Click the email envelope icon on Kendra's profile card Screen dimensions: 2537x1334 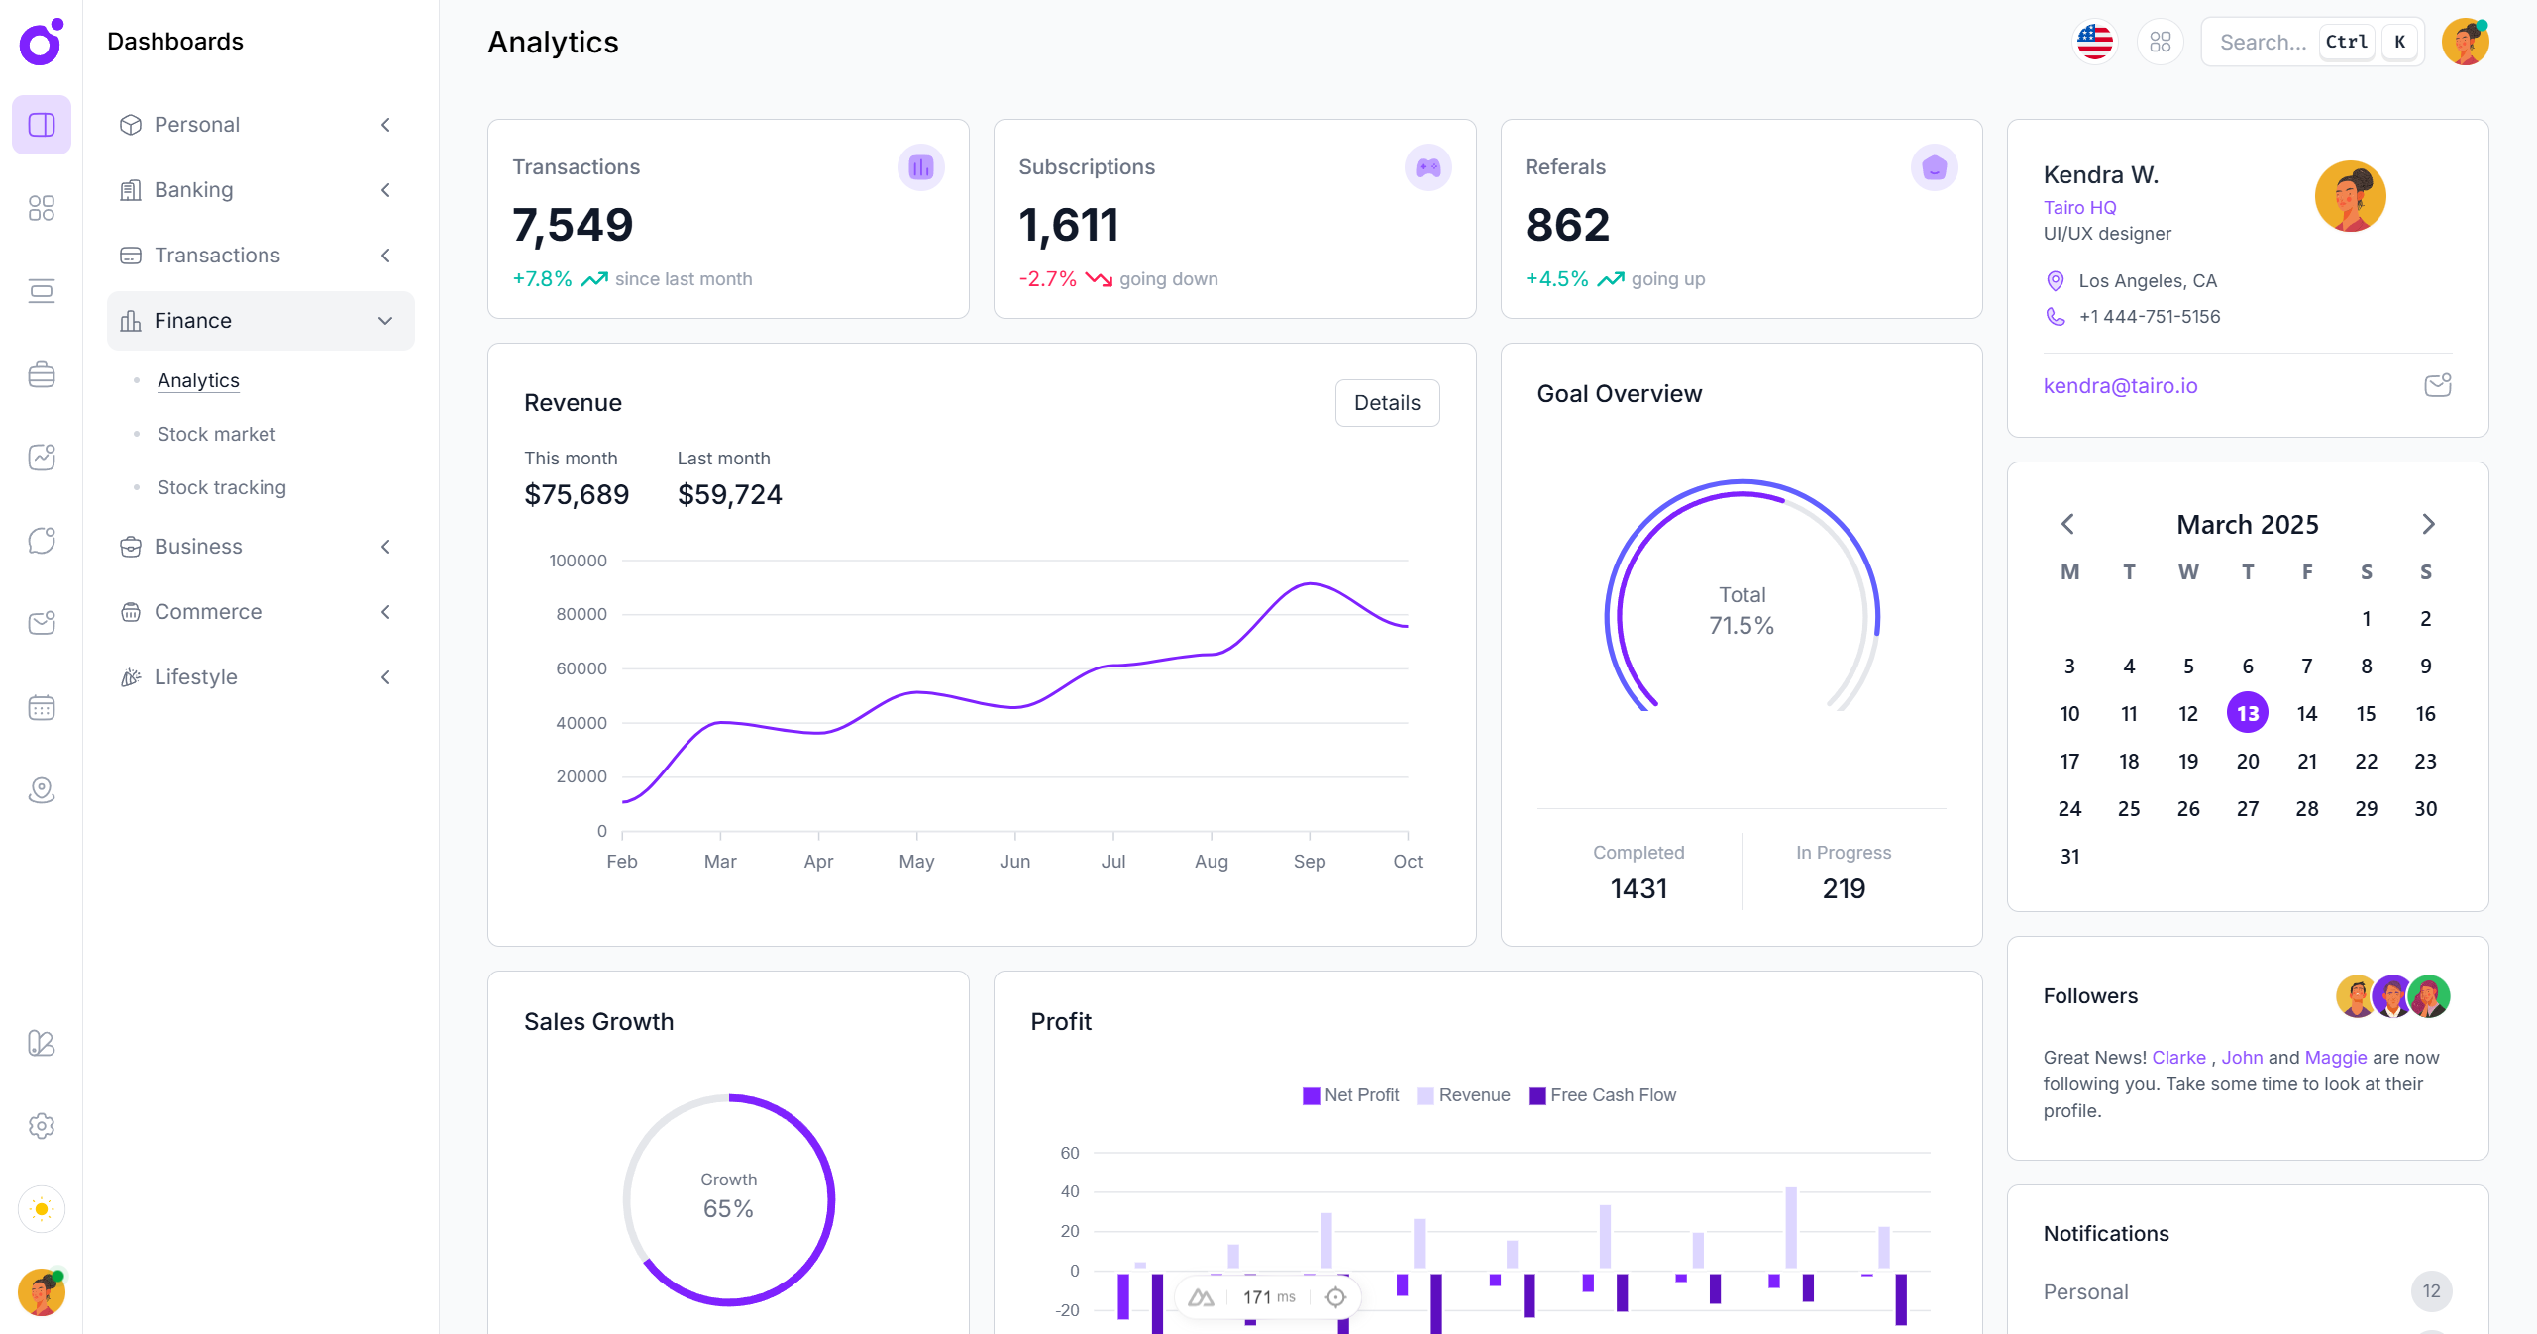point(2437,385)
